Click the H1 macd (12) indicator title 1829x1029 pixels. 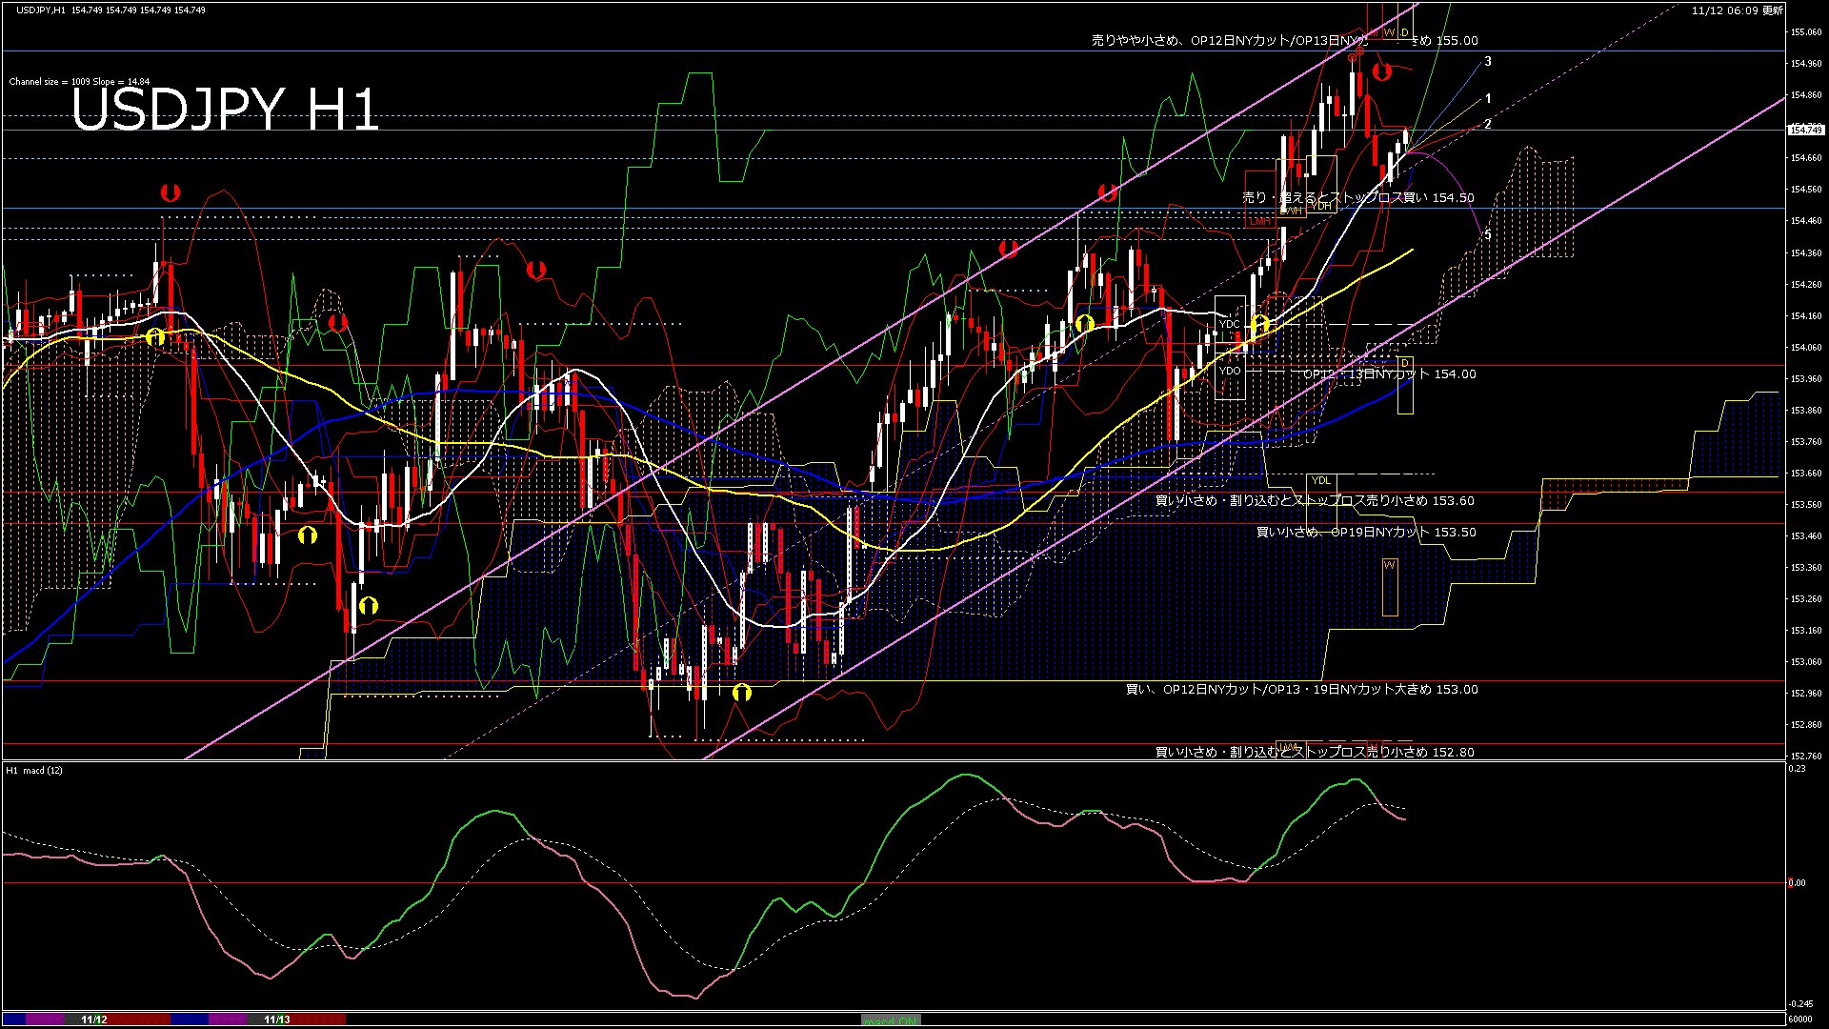click(34, 770)
